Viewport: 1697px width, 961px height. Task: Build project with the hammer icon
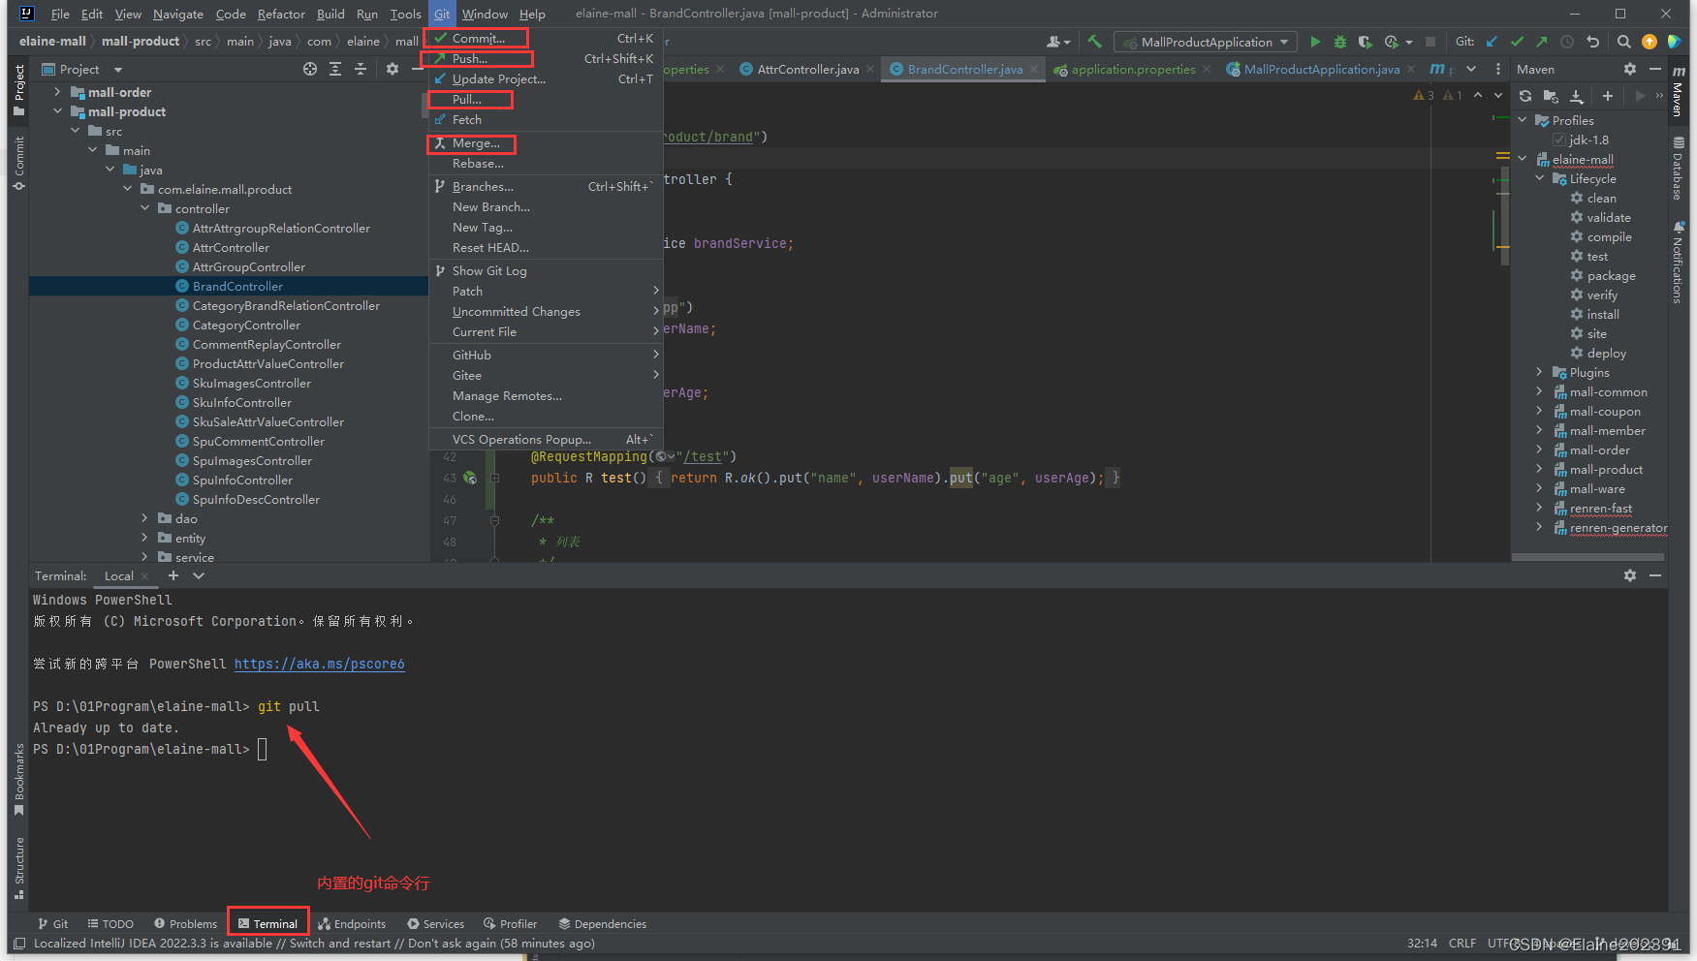tap(1095, 42)
